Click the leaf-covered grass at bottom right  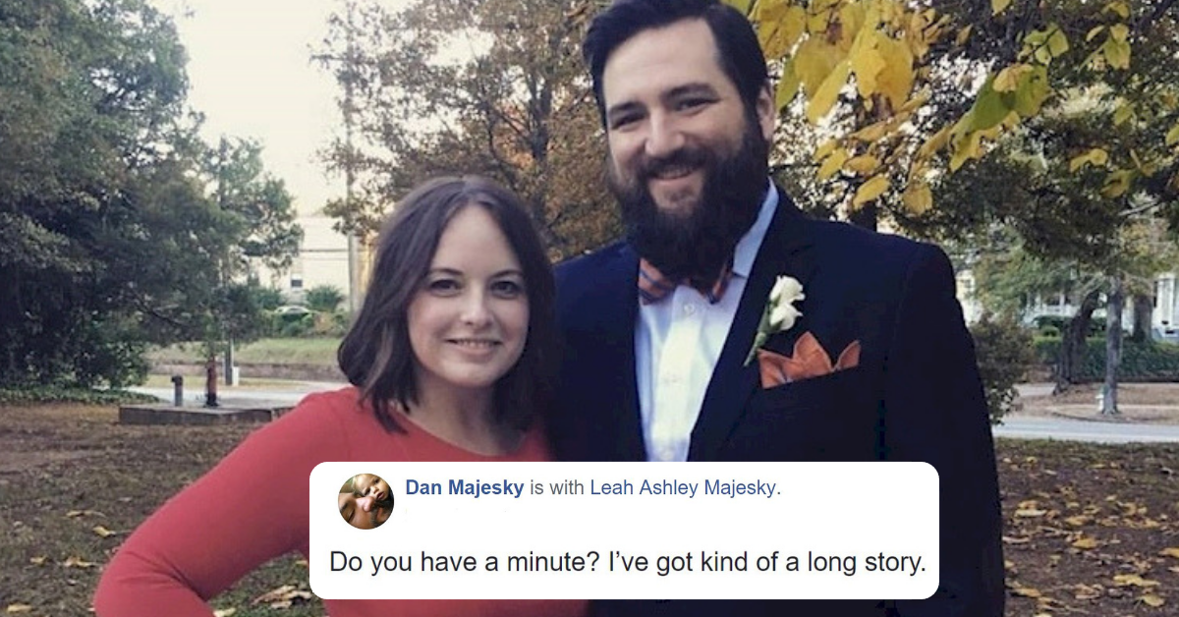1091,531
